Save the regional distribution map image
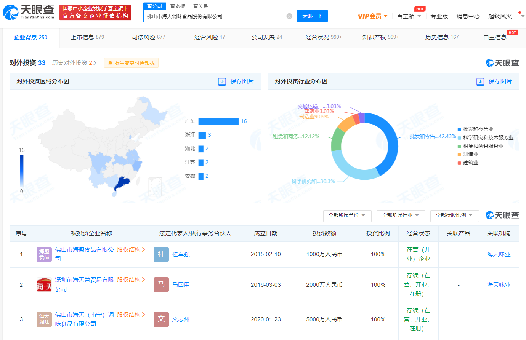 [236, 81]
